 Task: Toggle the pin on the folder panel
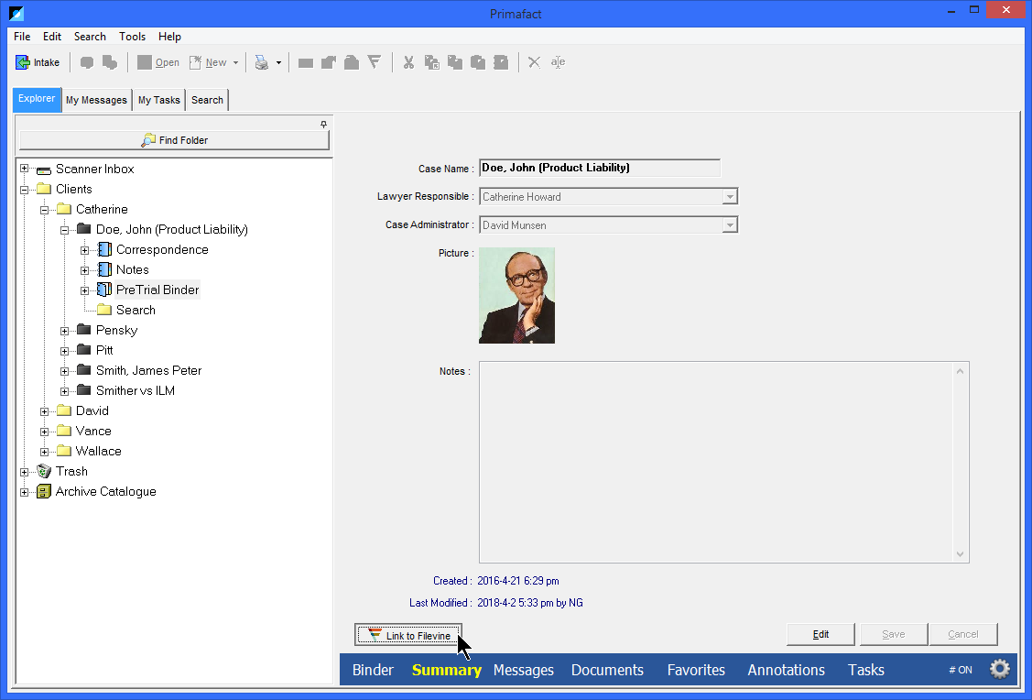[x=323, y=123]
